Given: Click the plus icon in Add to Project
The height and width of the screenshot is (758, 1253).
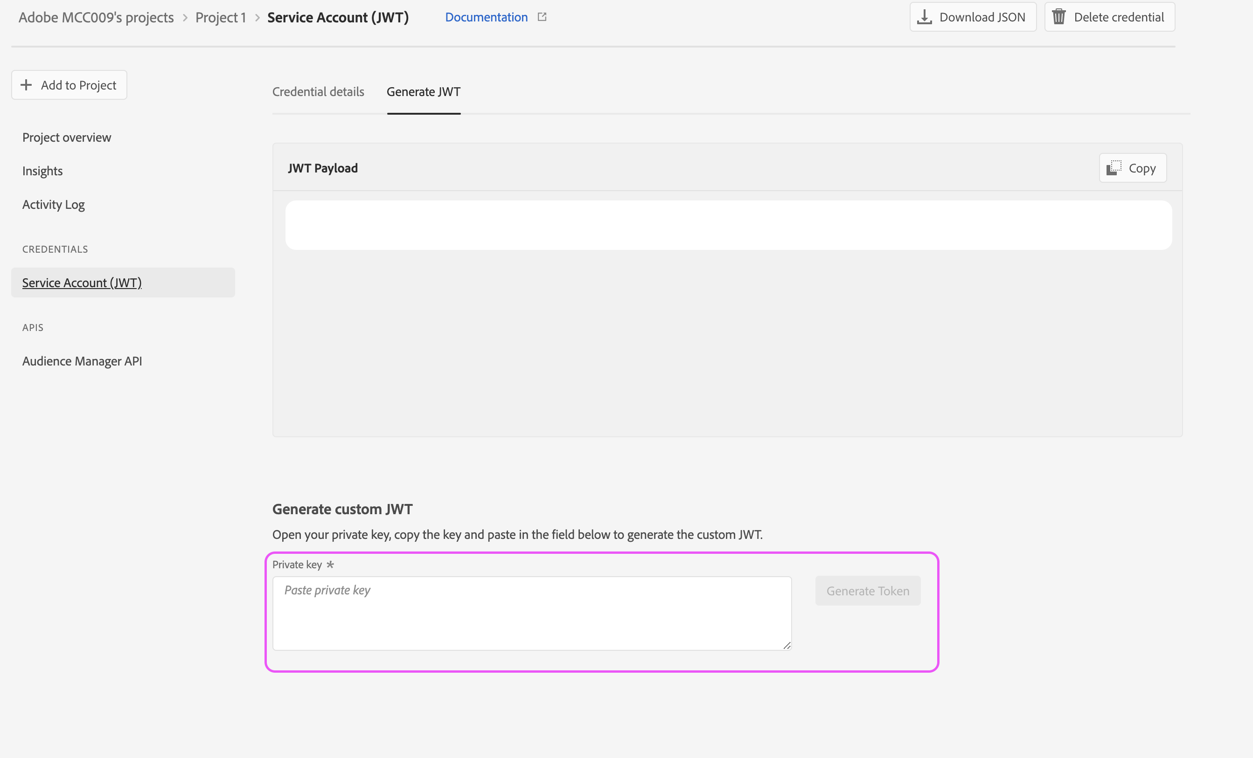Looking at the screenshot, I should [26, 85].
